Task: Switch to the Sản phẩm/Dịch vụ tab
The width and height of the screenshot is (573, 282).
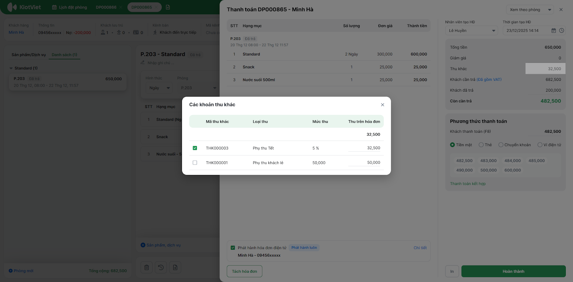Action: [x=29, y=55]
